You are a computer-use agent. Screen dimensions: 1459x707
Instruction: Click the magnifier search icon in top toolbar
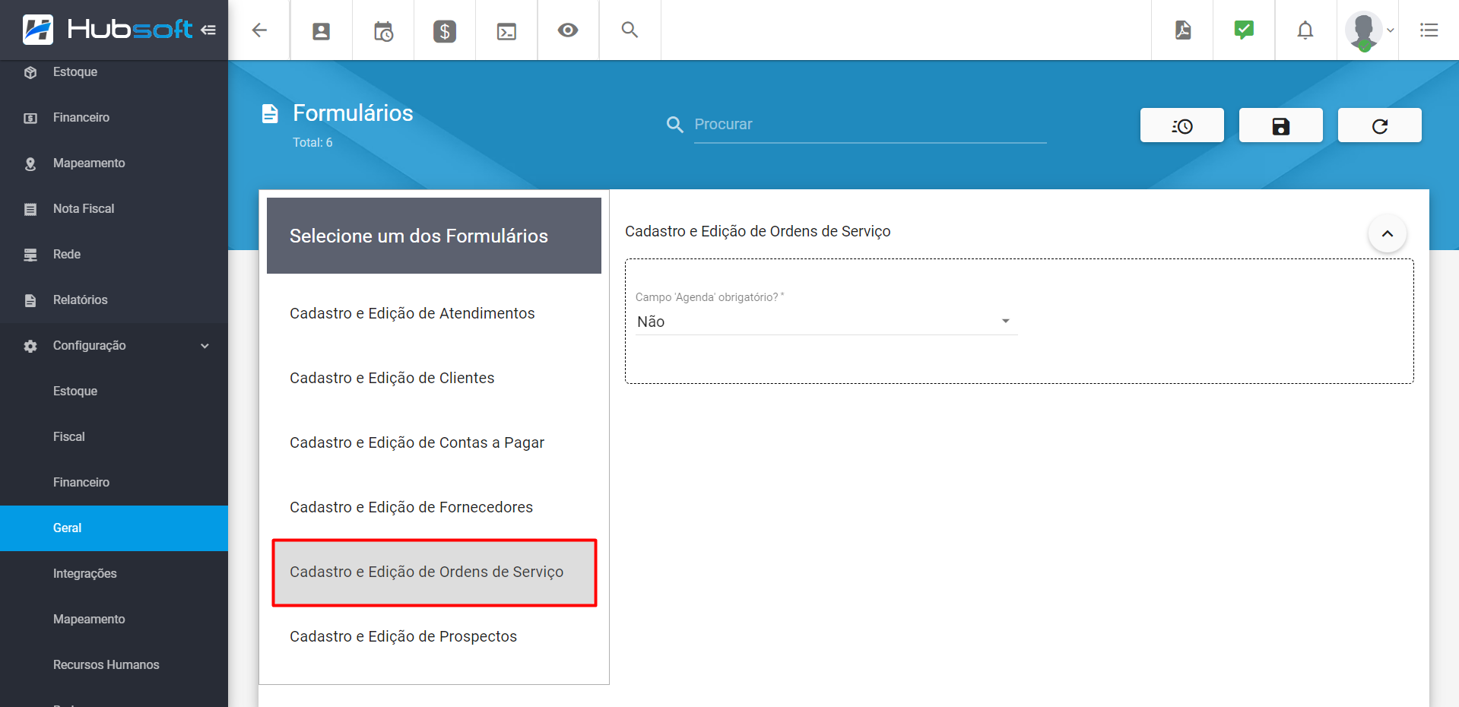pos(630,30)
